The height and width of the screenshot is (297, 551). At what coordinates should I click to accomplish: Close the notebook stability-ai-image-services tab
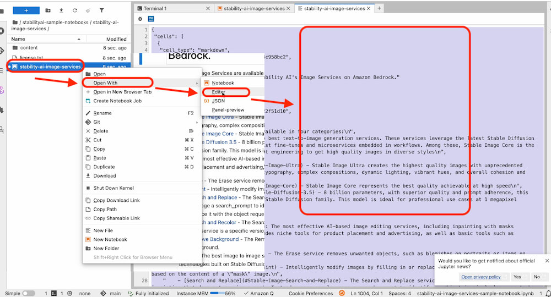[x=288, y=8]
